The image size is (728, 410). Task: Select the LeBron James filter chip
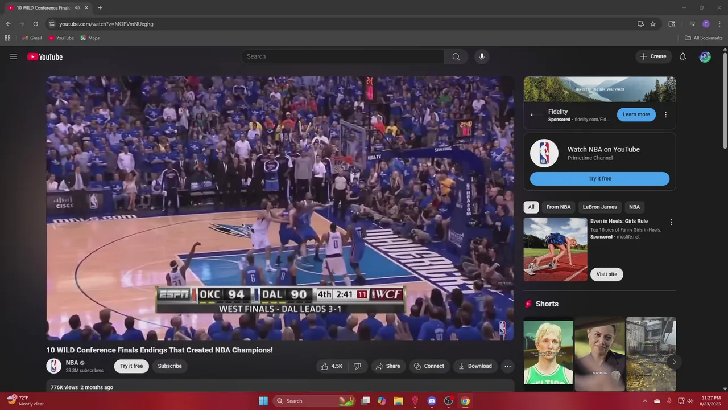(x=599, y=207)
